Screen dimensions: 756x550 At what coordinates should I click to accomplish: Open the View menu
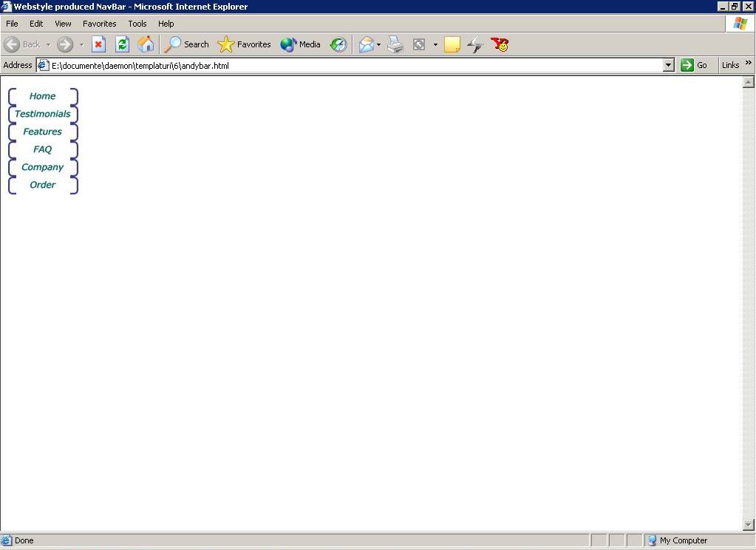pyautogui.click(x=63, y=24)
